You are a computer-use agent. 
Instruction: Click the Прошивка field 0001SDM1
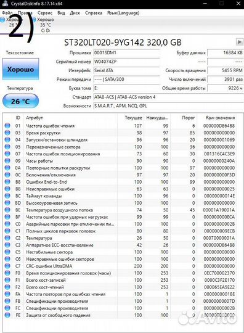point(126,52)
